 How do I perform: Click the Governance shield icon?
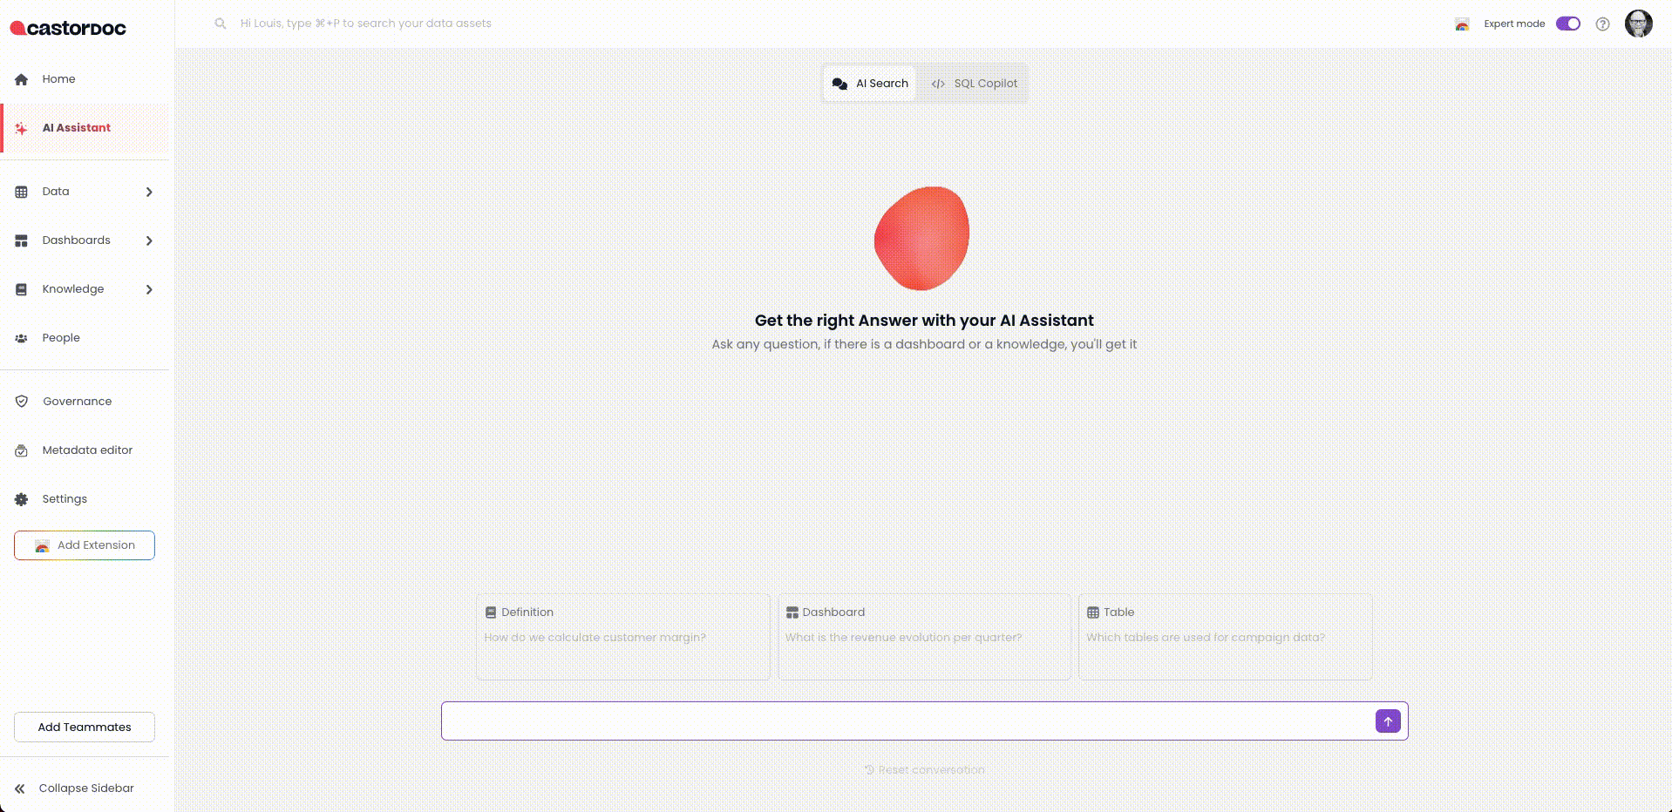coord(22,402)
